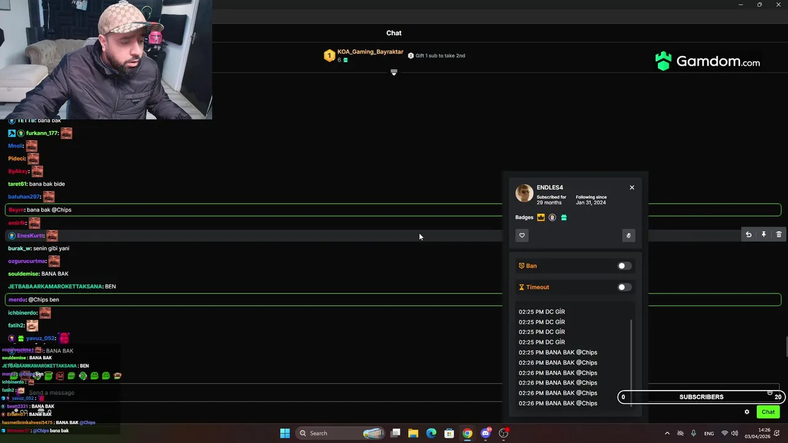Open yavuz_052 user card
Viewport: 788px width, 443px height.
(x=41, y=338)
